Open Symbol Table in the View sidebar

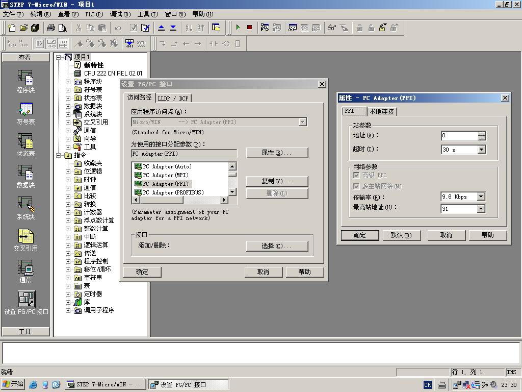pyautogui.click(x=25, y=113)
